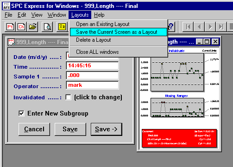Go to last record navigation arrow
This screenshot has height=167, width=233.
(x=221, y=27)
